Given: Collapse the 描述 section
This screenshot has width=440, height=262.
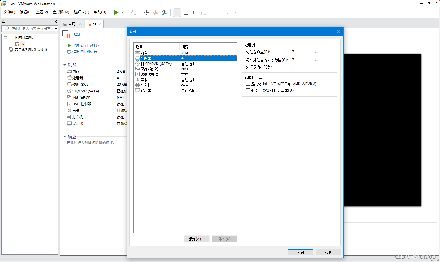Looking at the screenshot, I should [x=65, y=136].
